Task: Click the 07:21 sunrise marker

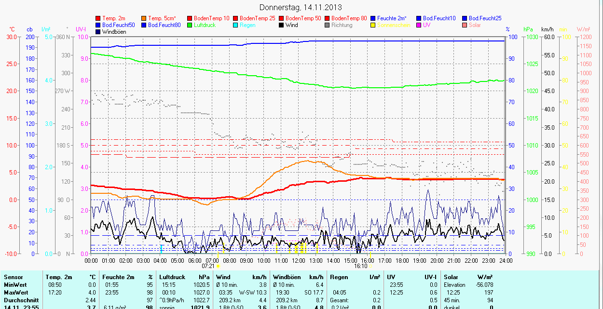Action: [208, 266]
